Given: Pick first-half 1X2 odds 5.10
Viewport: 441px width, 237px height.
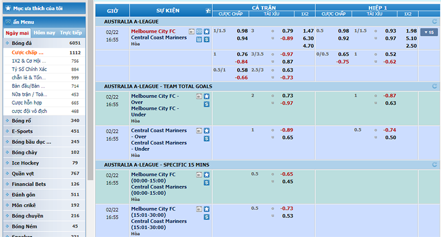Looking at the screenshot, I should click(411, 39).
